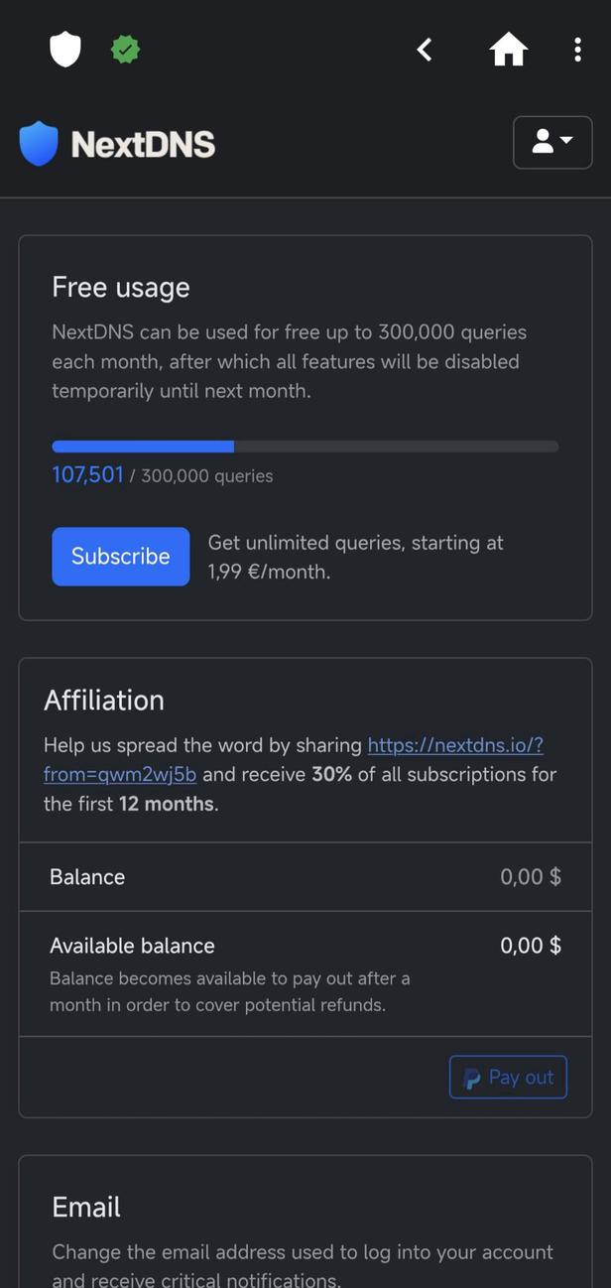This screenshot has height=1288, width=611.
Task: Select the Available balance label
Action: point(132,946)
